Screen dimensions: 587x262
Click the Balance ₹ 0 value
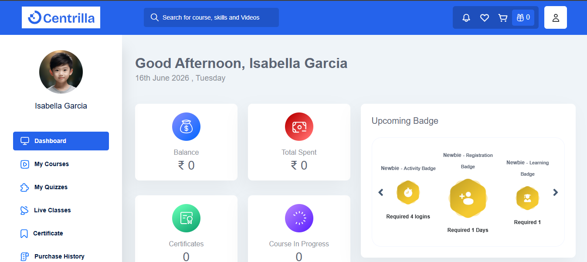[x=186, y=166]
